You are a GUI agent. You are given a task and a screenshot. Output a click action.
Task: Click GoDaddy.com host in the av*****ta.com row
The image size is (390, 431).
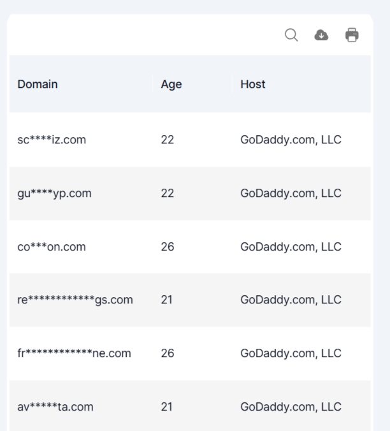coord(291,407)
